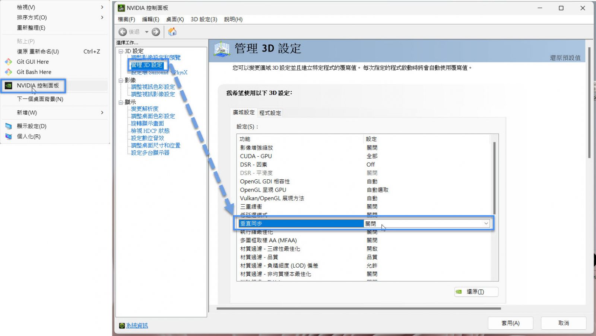Click 還原預設值 in header
The height and width of the screenshot is (336, 596).
[565, 58]
